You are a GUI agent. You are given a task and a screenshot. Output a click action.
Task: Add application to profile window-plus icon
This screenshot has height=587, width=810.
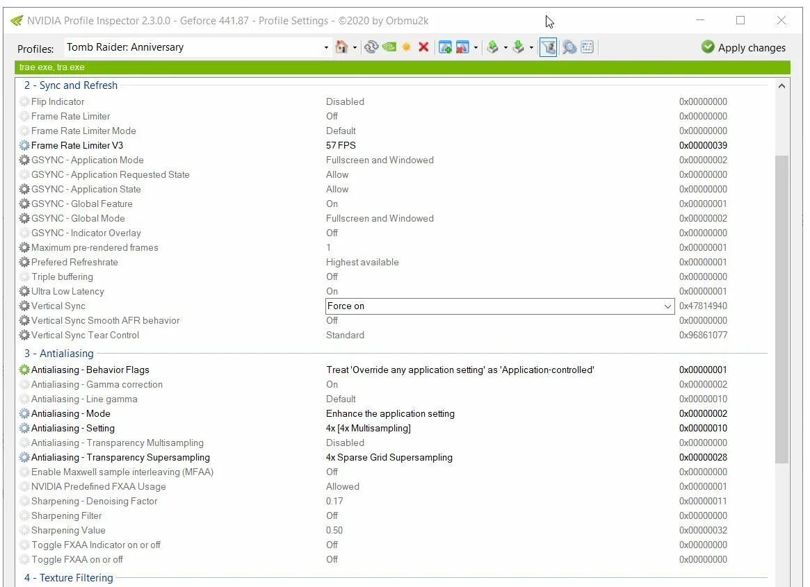coord(445,47)
